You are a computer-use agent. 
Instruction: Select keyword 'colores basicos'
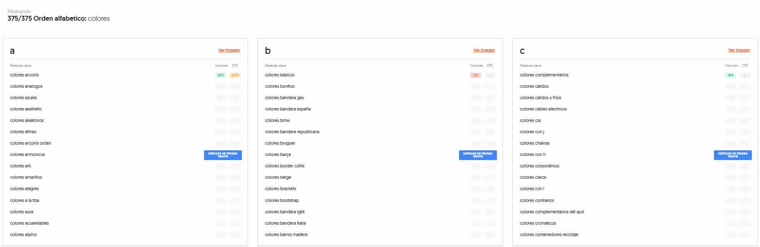(279, 75)
